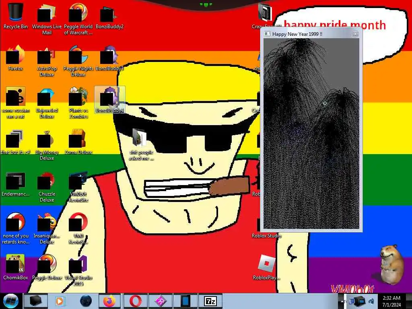Select the Plants vs Zombies shortcut
Screen dimensions: 412x309
click(78, 103)
